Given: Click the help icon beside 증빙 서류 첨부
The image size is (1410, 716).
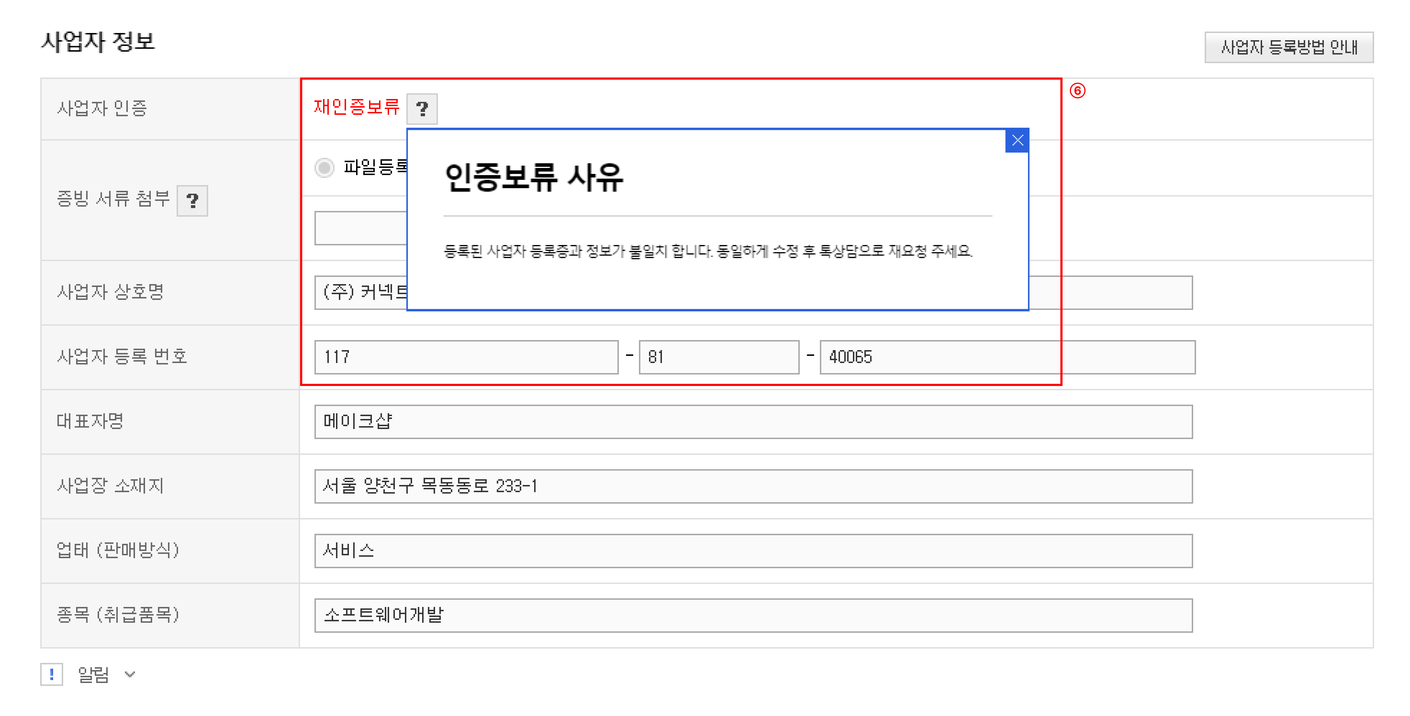Looking at the screenshot, I should [x=192, y=201].
